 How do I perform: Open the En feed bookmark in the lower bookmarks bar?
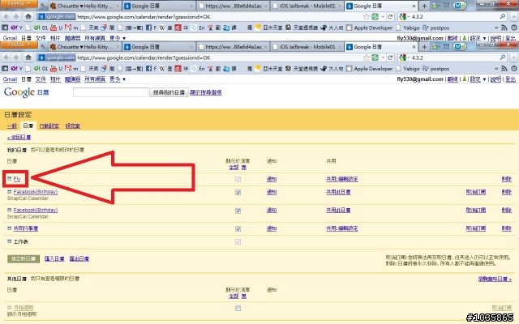pos(198,69)
